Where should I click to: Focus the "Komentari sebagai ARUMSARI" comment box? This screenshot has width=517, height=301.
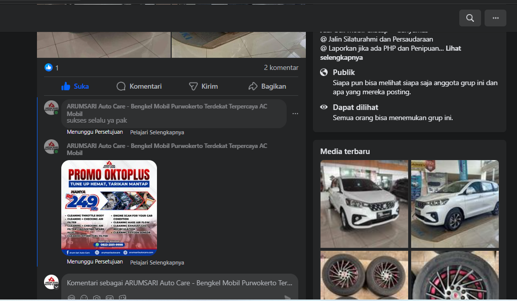[x=180, y=283]
